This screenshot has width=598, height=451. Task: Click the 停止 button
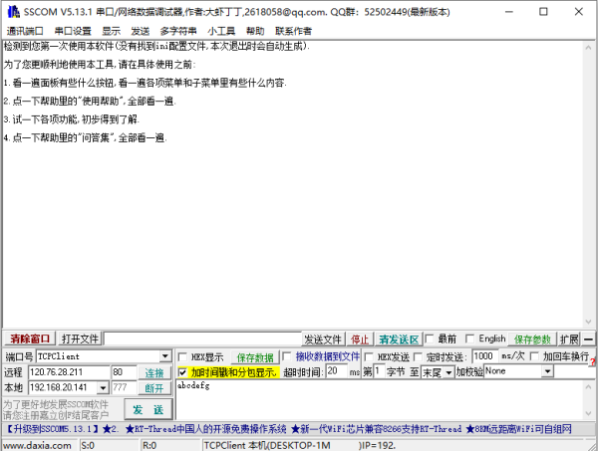click(x=359, y=339)
